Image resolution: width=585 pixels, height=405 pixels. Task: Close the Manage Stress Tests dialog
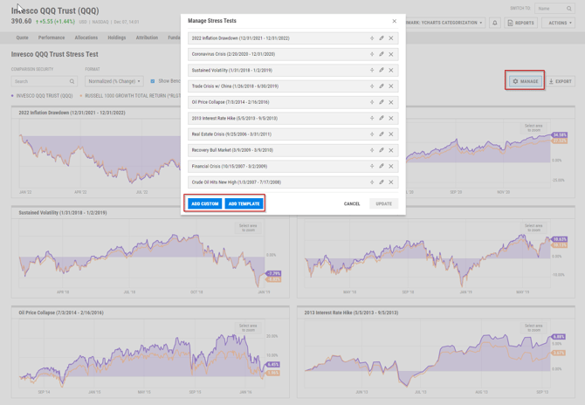pos(395,21)
